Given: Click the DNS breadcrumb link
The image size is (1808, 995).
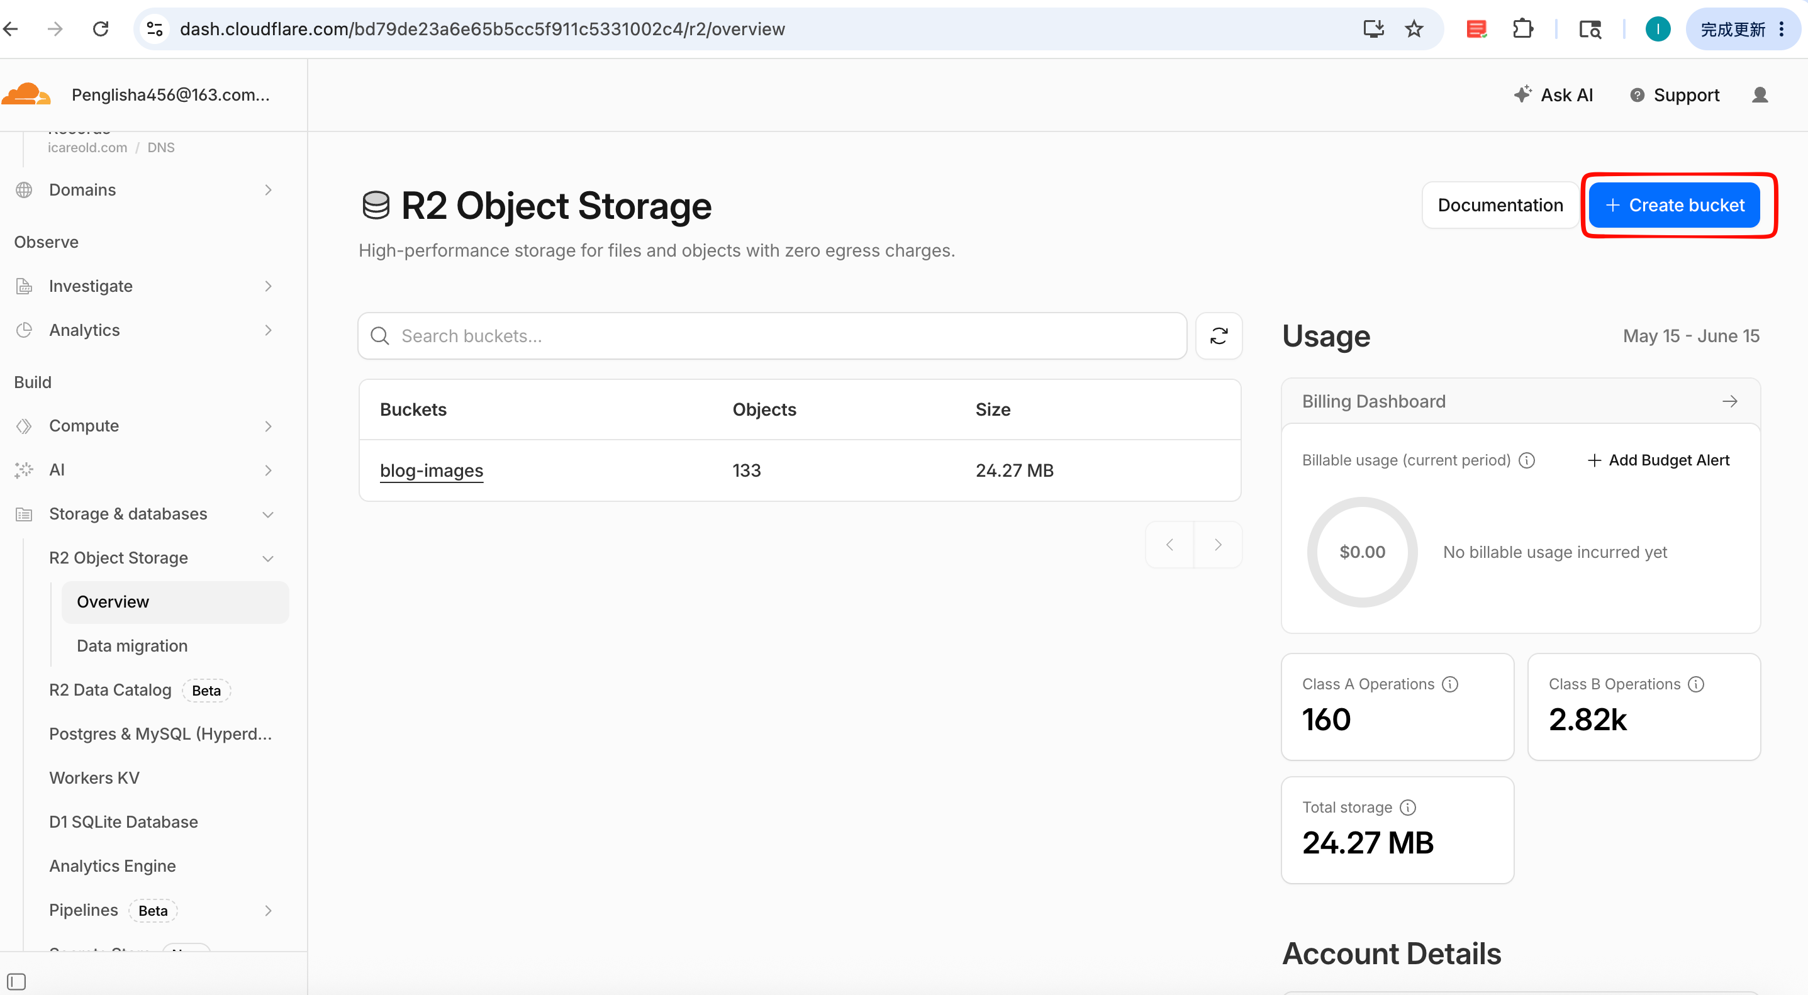Looking at the screenshot, I should coord(160,147).
